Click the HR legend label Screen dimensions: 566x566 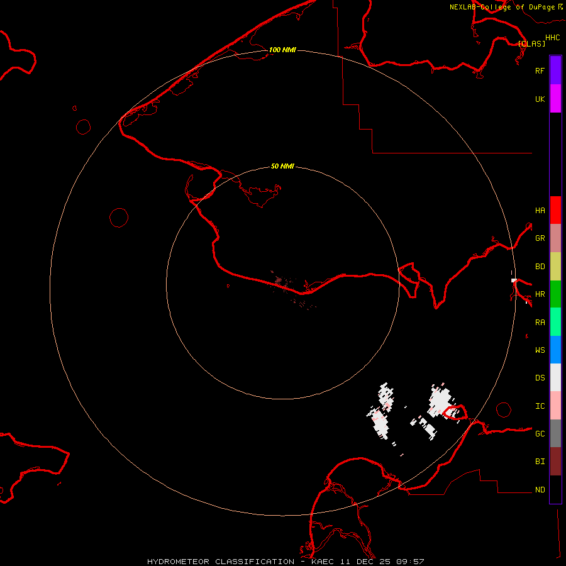540,294
